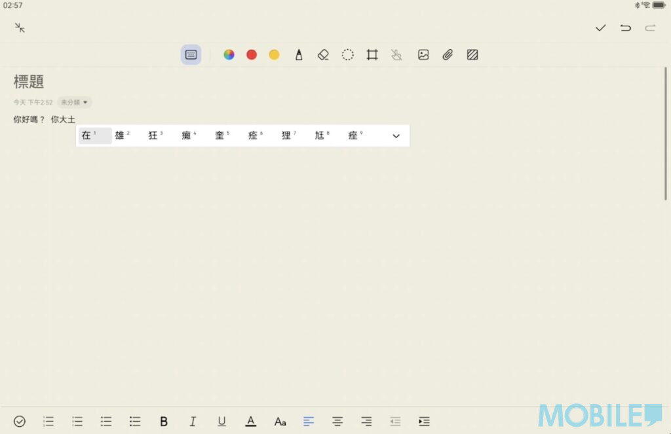671x434 pixels.
Task: Confirm the note with the checkmark
Action: pos(600,27)
